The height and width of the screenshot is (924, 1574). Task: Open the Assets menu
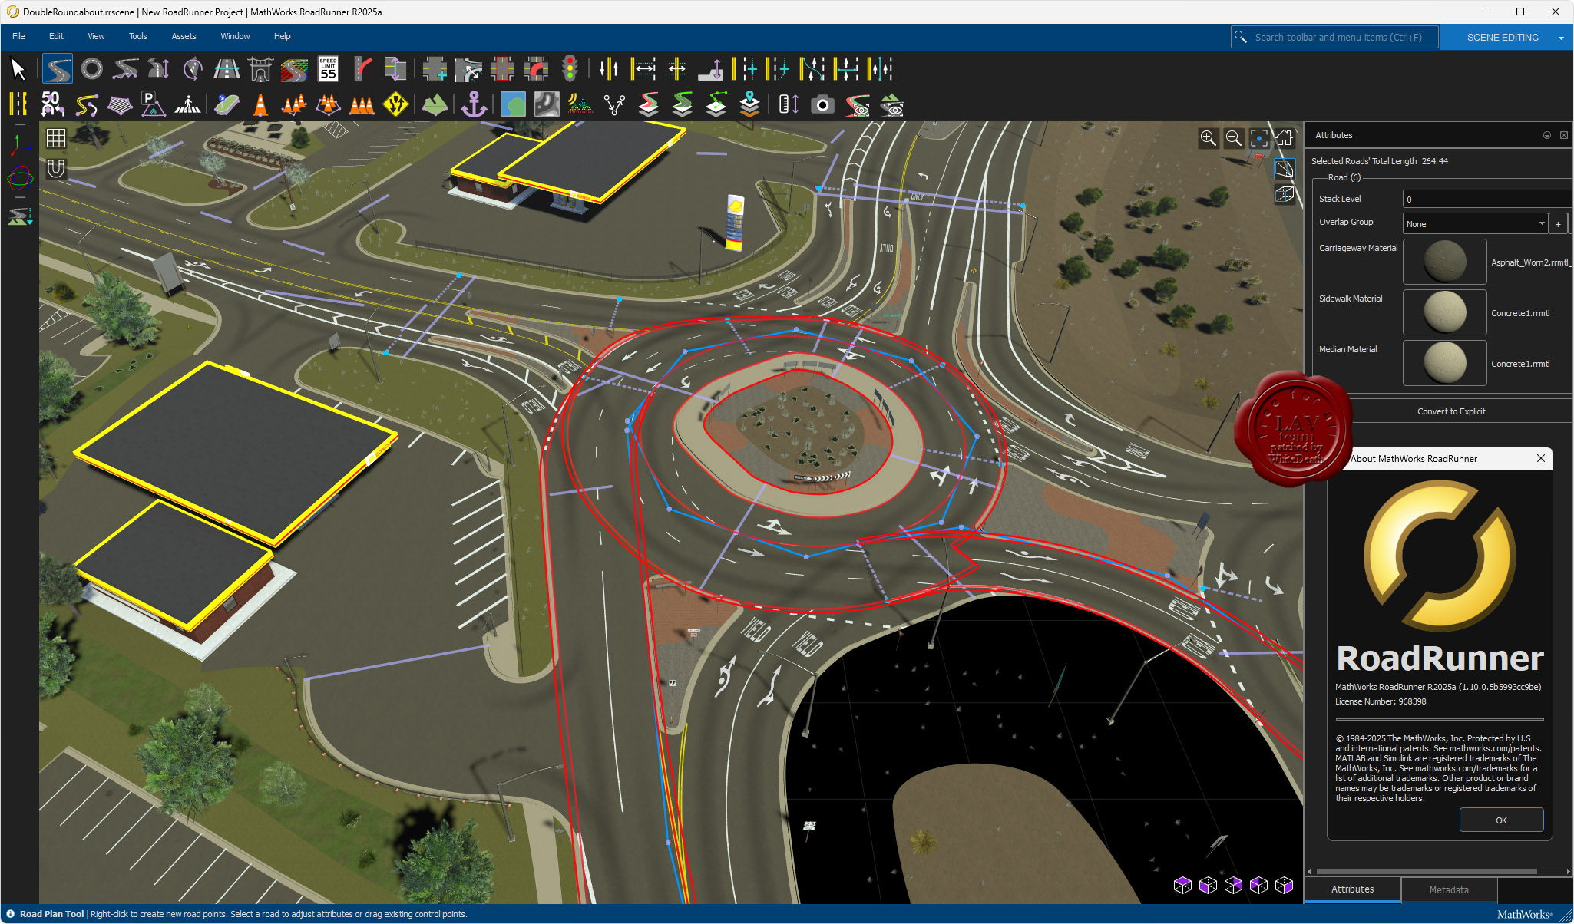point(184,36)
